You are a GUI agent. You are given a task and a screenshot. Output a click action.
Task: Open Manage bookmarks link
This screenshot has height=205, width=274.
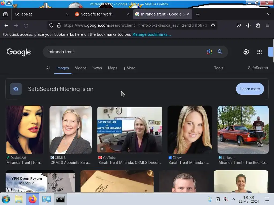(151, 34)
